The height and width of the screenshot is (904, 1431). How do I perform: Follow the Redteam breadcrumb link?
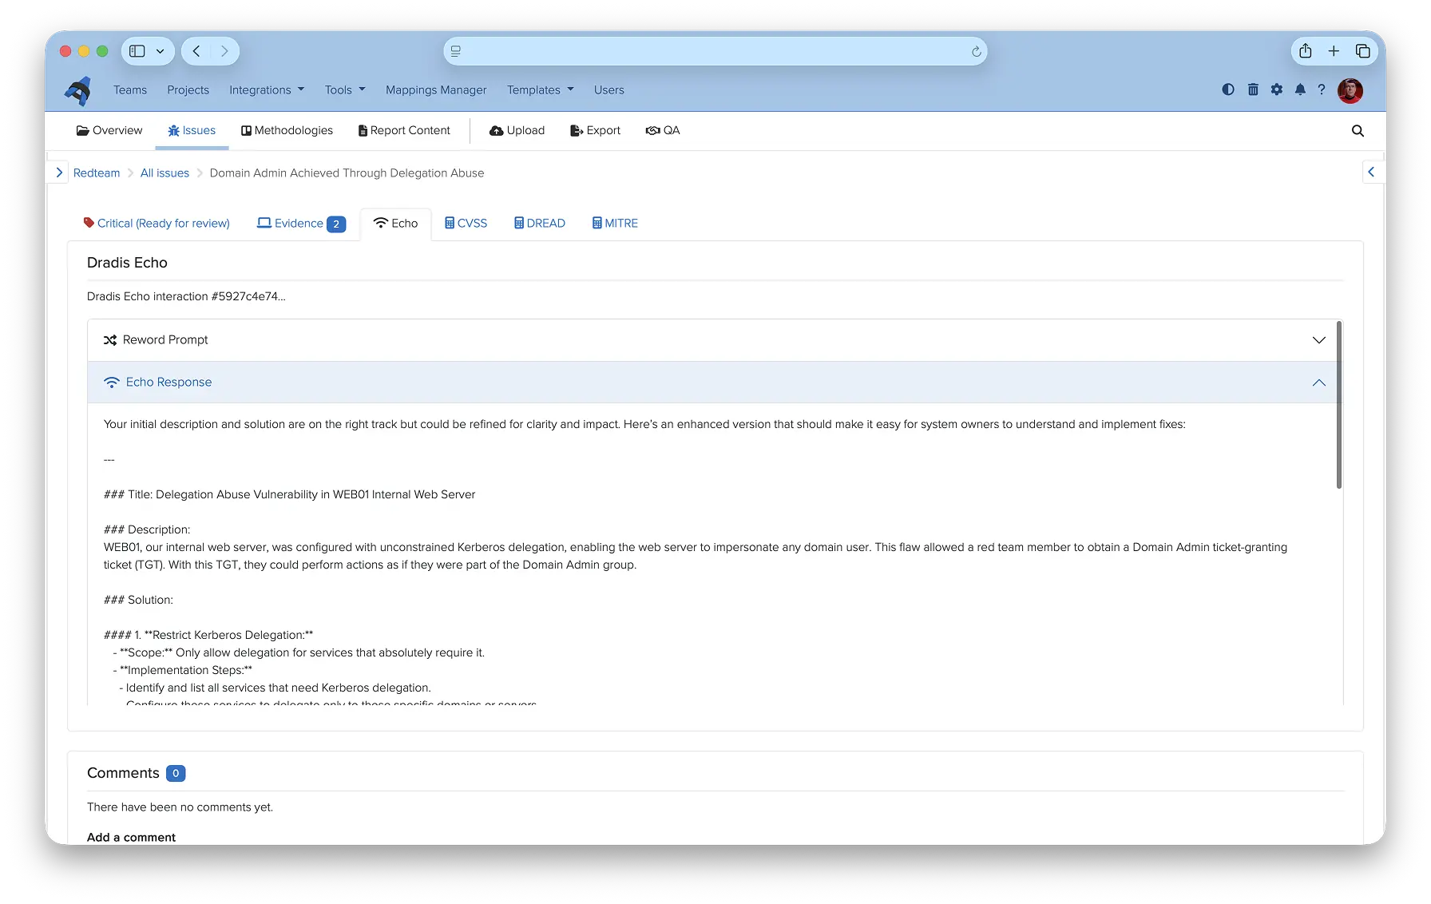(x=97, y=173)
